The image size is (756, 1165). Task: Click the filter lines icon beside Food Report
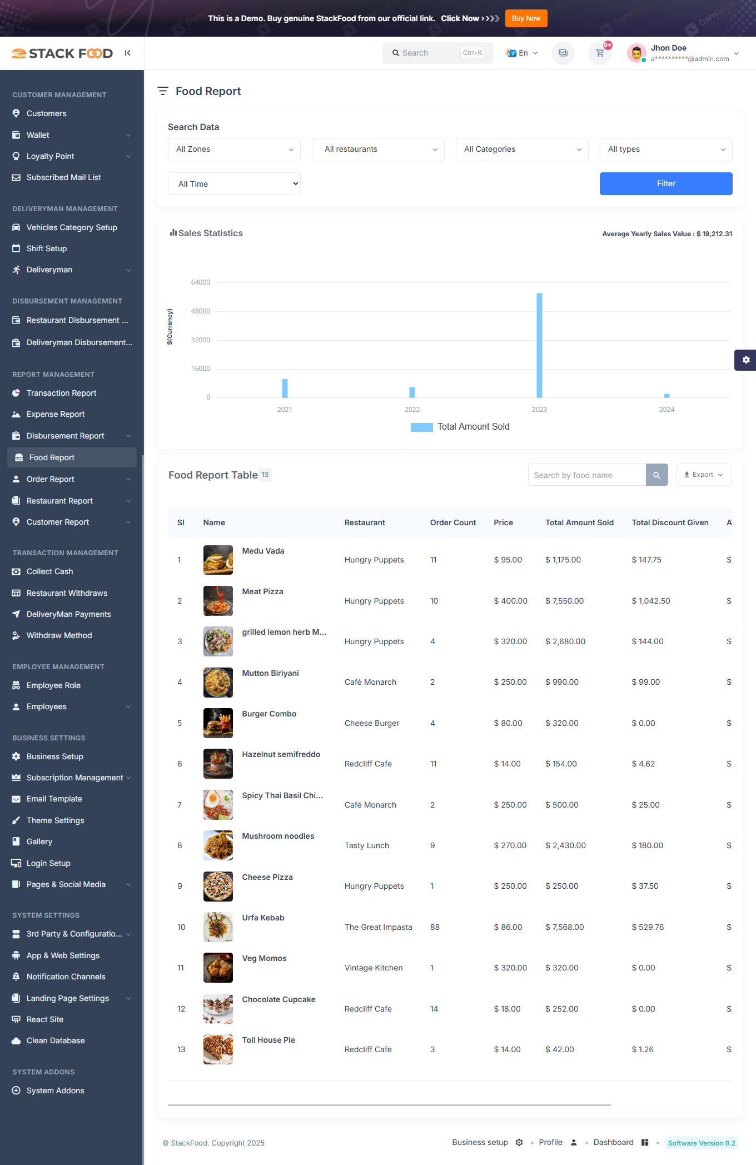[x=163, y=91]
